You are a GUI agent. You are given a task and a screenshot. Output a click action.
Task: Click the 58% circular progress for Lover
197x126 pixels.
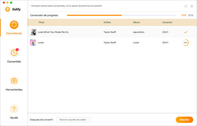point(185,42)
